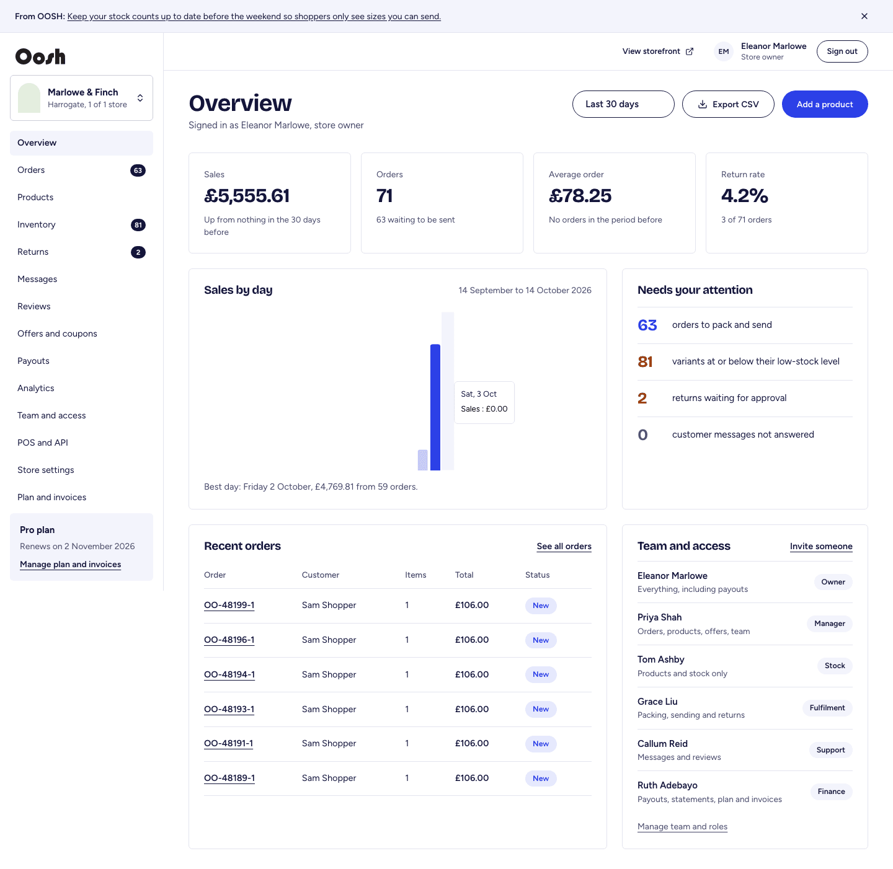Click the external link icon beside View storefront
Screen dimensions: 893x869
click(690, 51)
